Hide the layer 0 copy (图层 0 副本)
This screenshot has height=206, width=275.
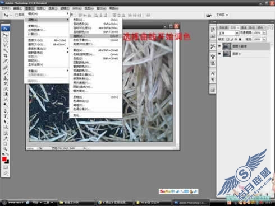[219, 46]
